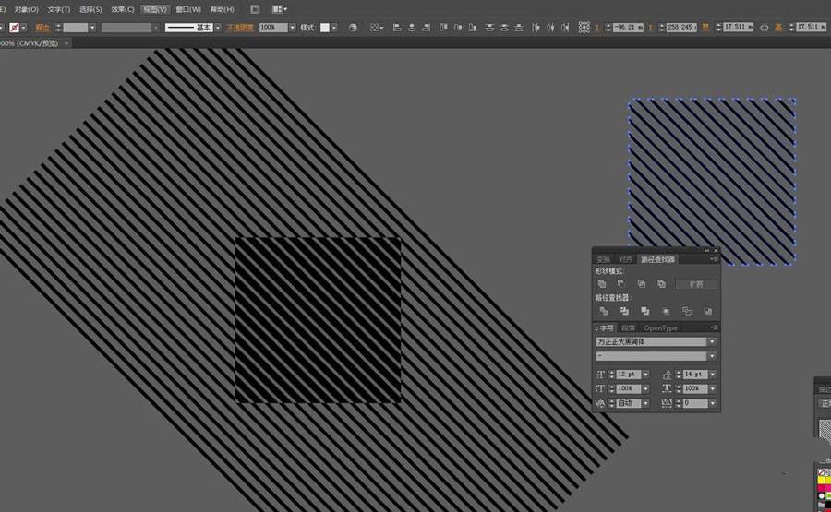Open the 窗口(W) menu
Viewport: 831px width, 512px height.
188,9
